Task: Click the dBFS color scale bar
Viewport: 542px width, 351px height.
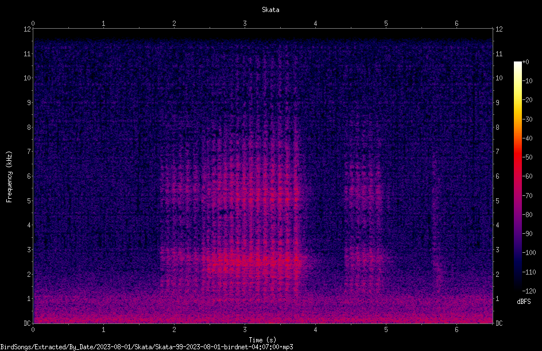Action: (x=517, y=176)
